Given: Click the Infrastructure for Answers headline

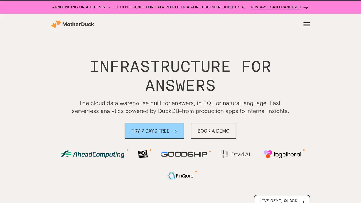Looking at the screenshot, I should (x=180, y=76).
